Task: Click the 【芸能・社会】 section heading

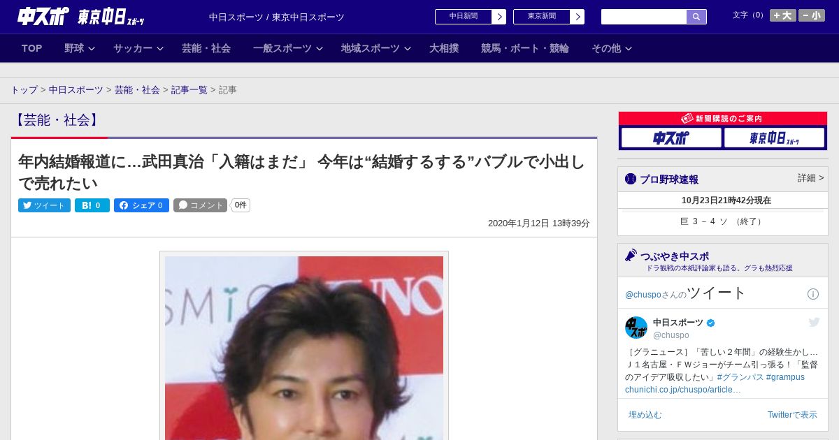Action: [56, 120]
